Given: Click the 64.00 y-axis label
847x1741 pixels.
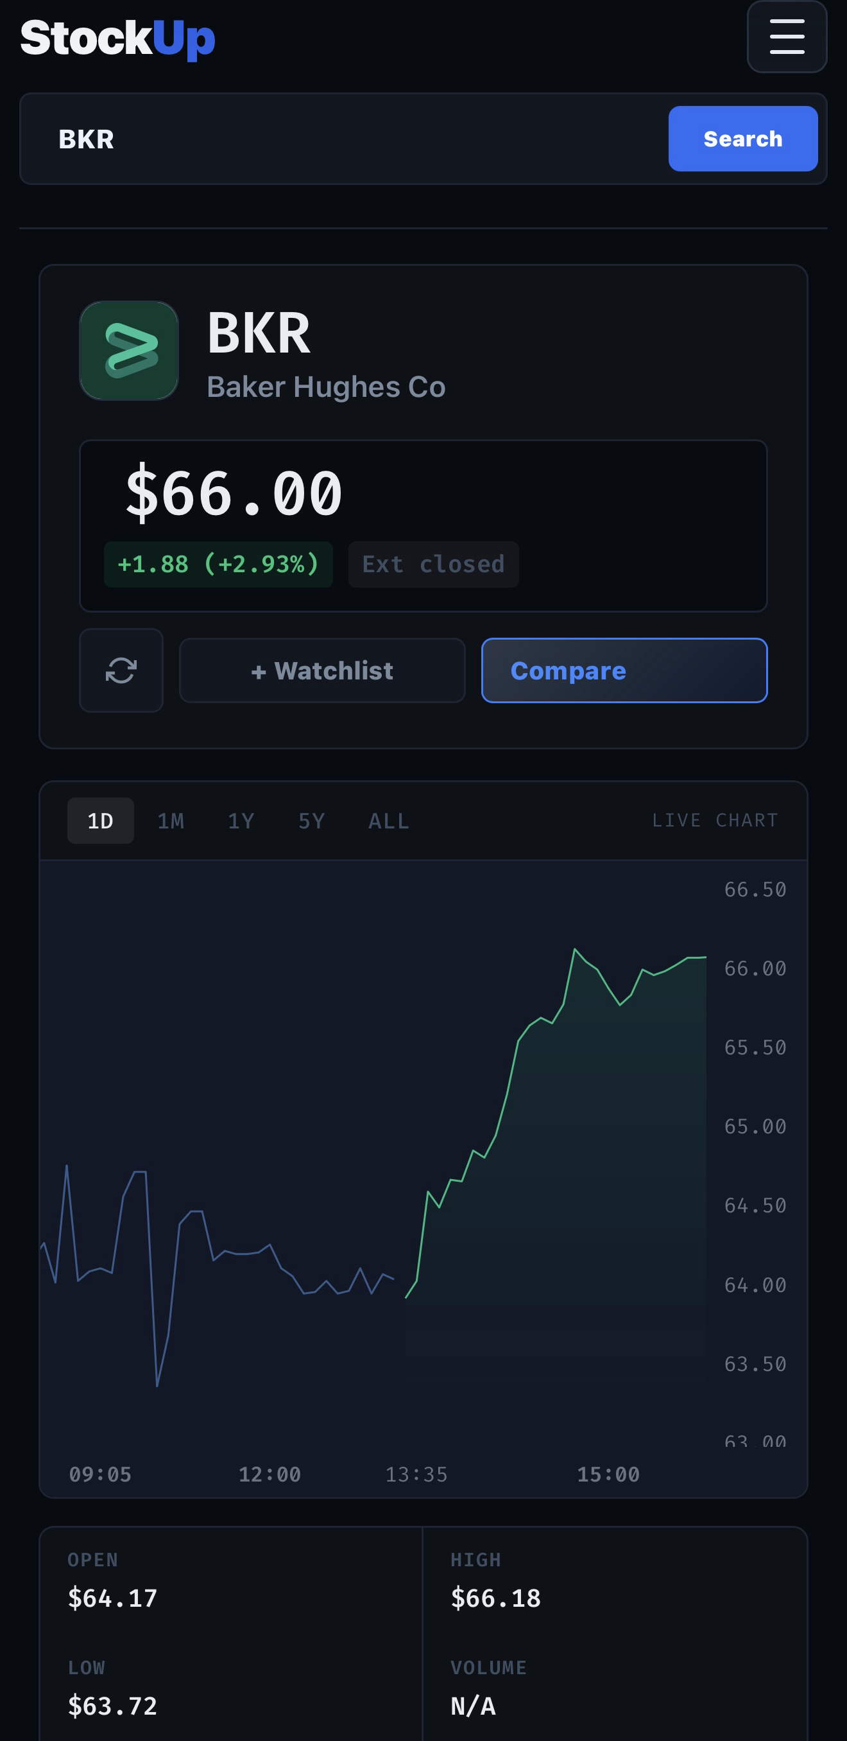Looking at the screenshot, I should (755, 1285).
